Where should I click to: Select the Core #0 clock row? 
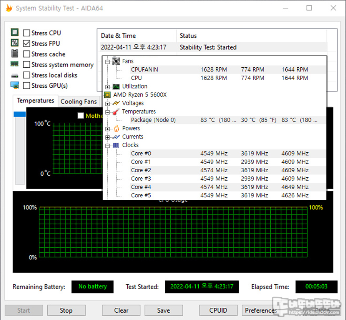228,153
